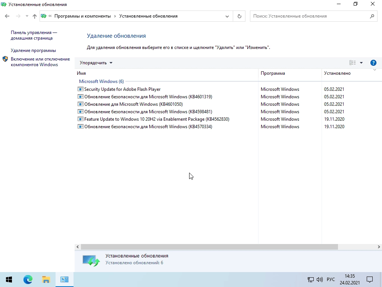Click icon of Adobe Flash Player update
The width and height of the screenshot is (382, 287).
(81, 89)
